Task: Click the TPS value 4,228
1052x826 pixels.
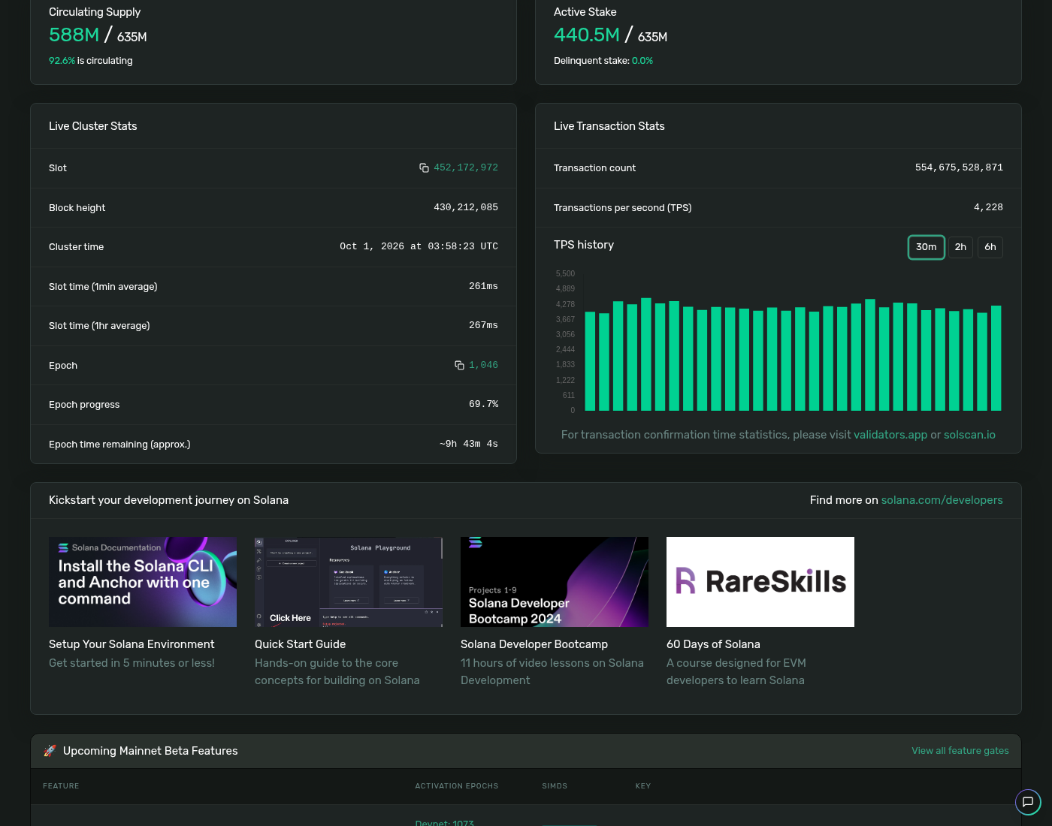Action: (x=988, y=207)
